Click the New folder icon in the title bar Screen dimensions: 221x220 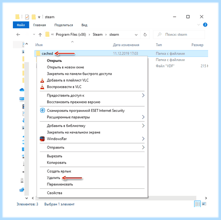pos(34,17)
